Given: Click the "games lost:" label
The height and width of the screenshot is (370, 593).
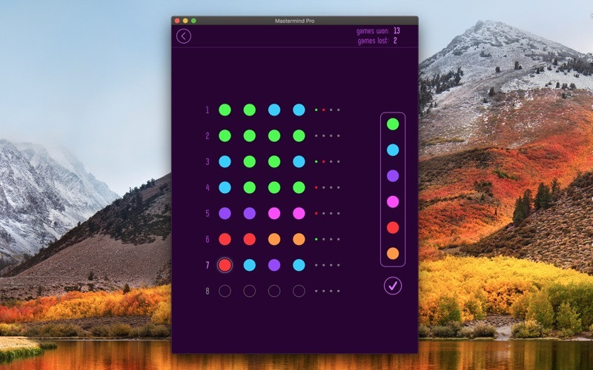Looking at the screenshot, I should click(x=374, y=41).
